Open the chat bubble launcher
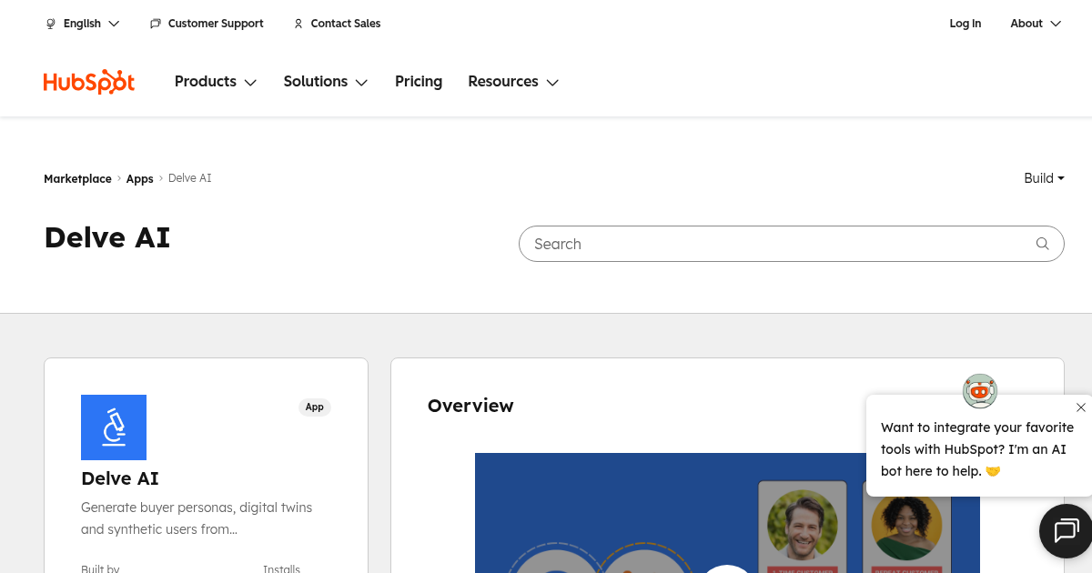Viewport: 1092px width, 573px height. (x=1066, y=530)
